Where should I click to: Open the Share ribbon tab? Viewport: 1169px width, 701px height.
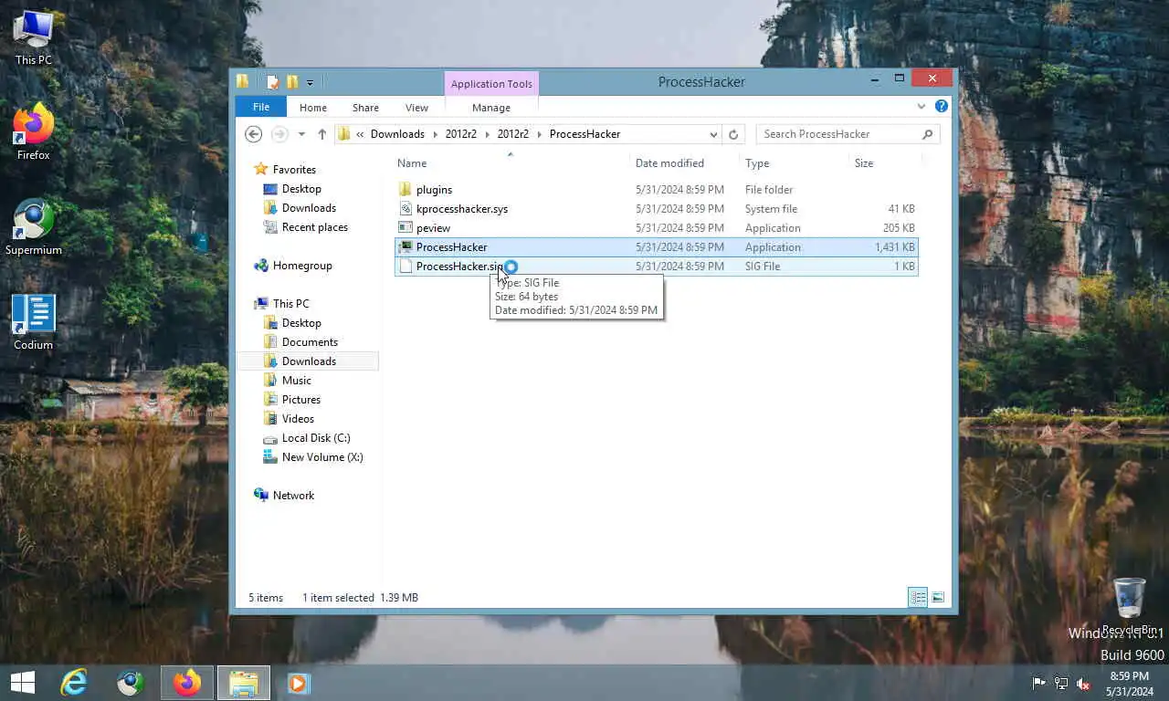click(365, 108)
